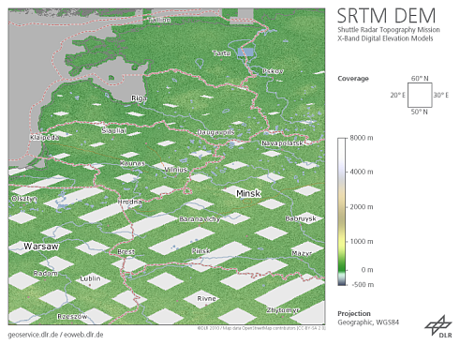Click the Riga label on map
The width and height of the screenshot is (460, 345).
point(139,98)
